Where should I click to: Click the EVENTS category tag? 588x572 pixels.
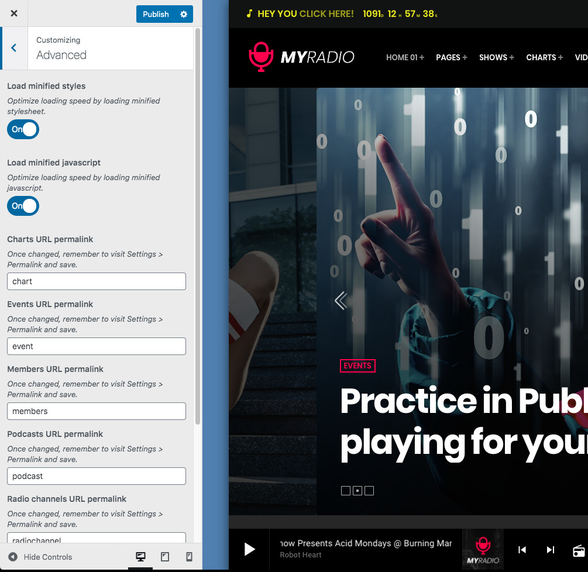[357, 366]
